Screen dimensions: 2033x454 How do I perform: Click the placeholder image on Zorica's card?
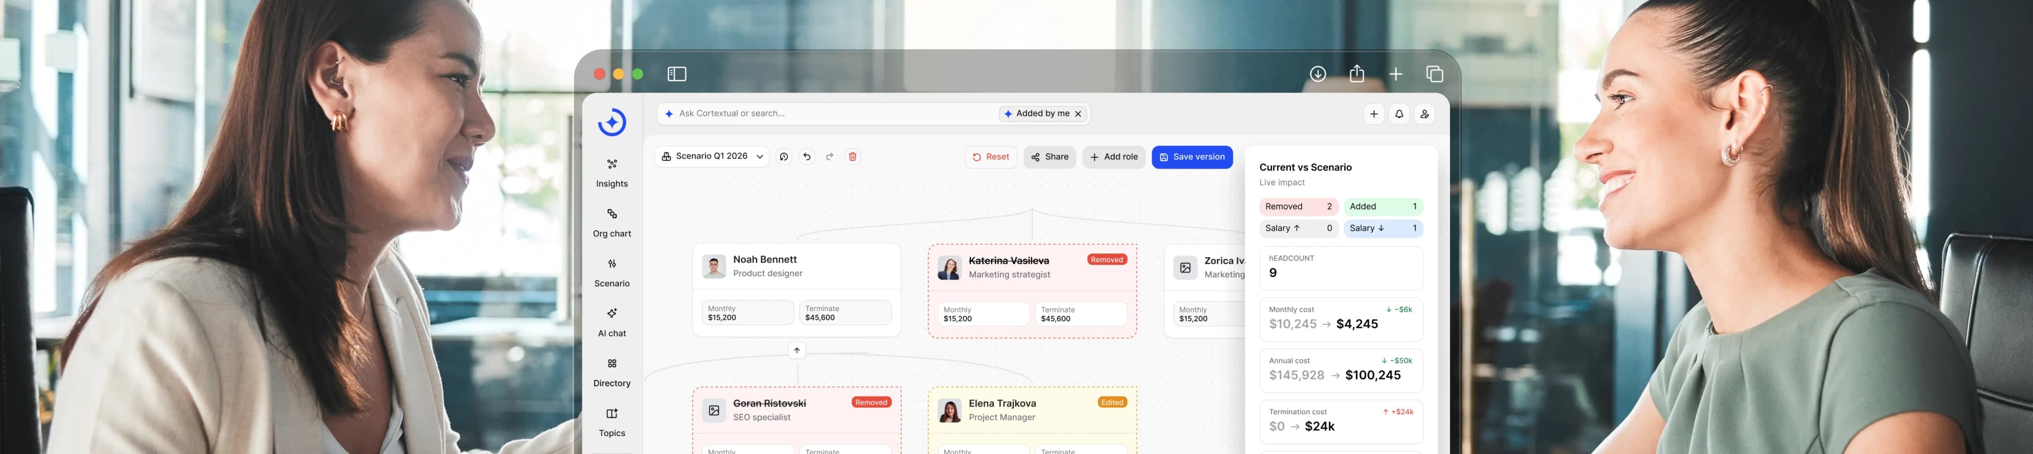(1185, 268)
